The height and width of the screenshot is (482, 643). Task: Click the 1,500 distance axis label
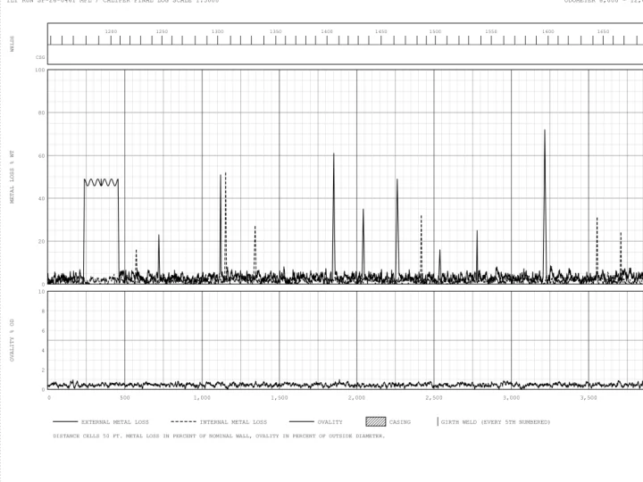[280, 397]
